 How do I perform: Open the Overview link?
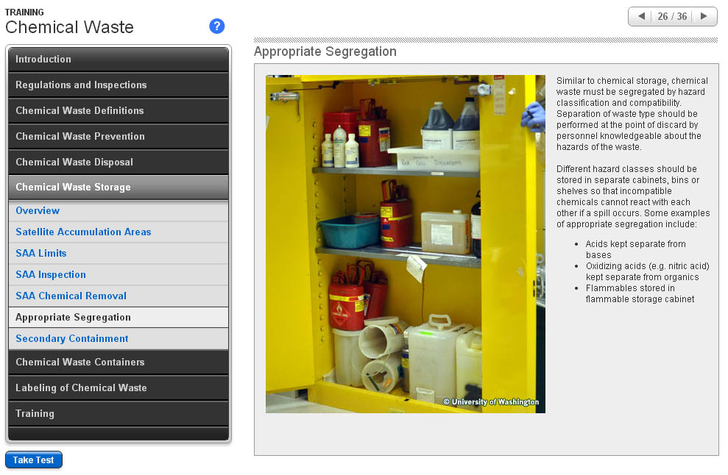point(38,211)
